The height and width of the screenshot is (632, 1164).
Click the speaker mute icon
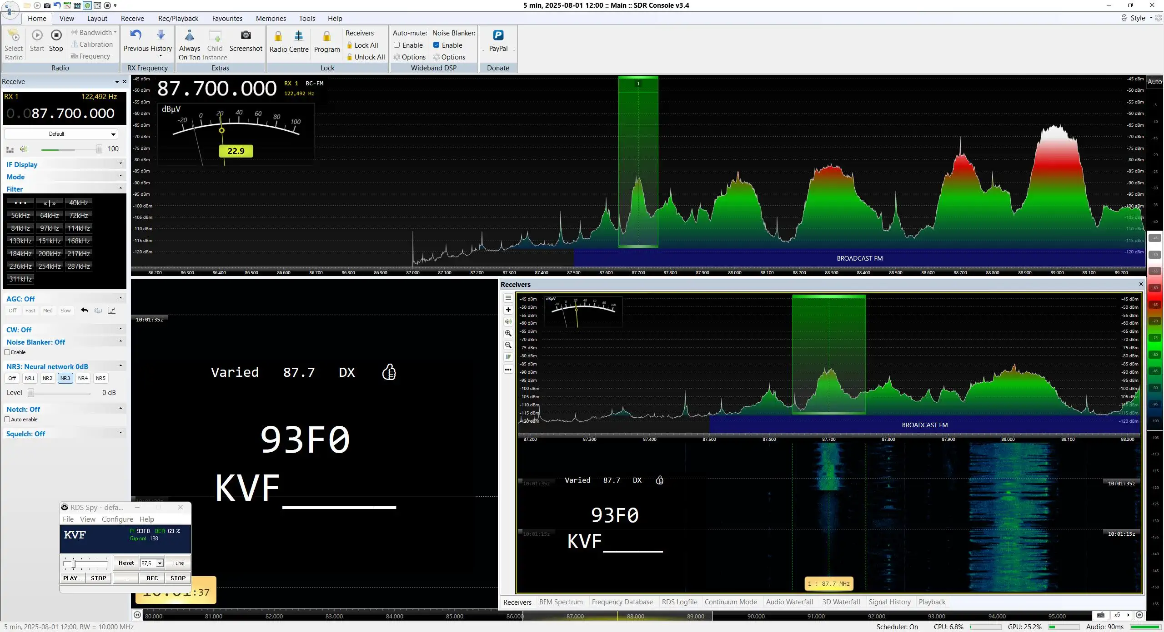tap(24, 149)
